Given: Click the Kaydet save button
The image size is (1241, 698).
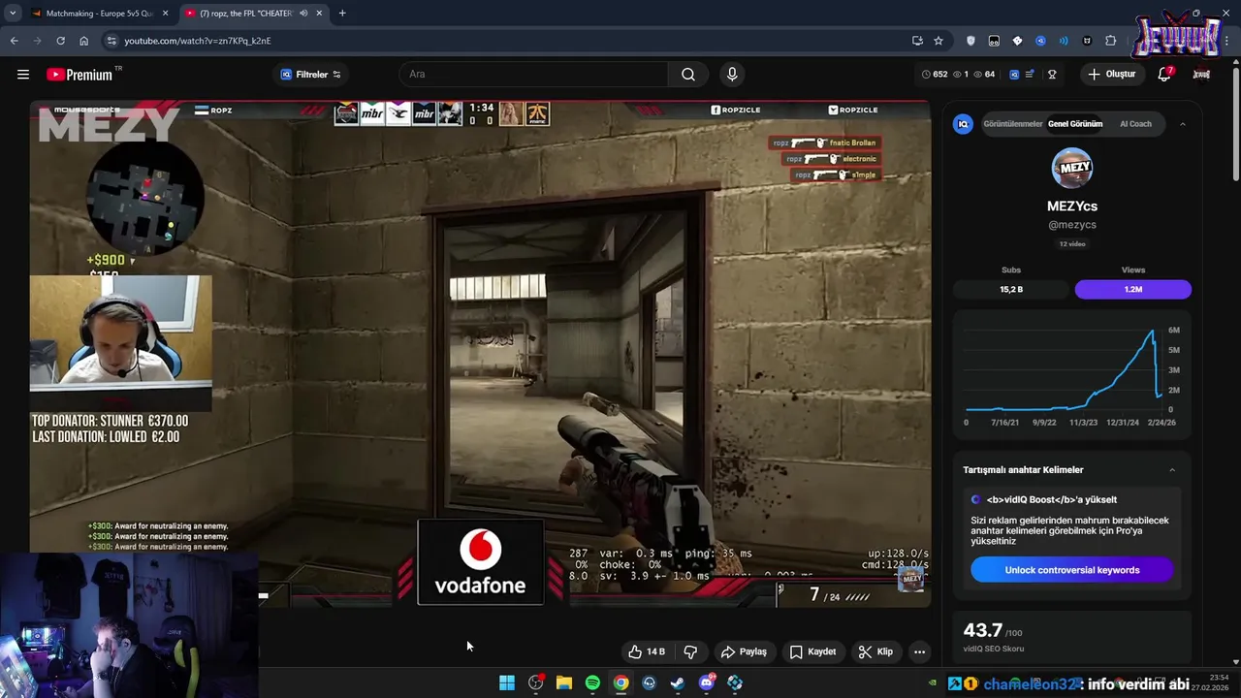Looking at the screenshot, I should point(812,652).
